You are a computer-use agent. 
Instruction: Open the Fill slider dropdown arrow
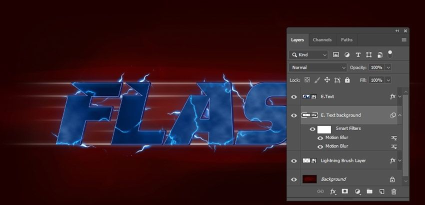(x=388, y=80)
